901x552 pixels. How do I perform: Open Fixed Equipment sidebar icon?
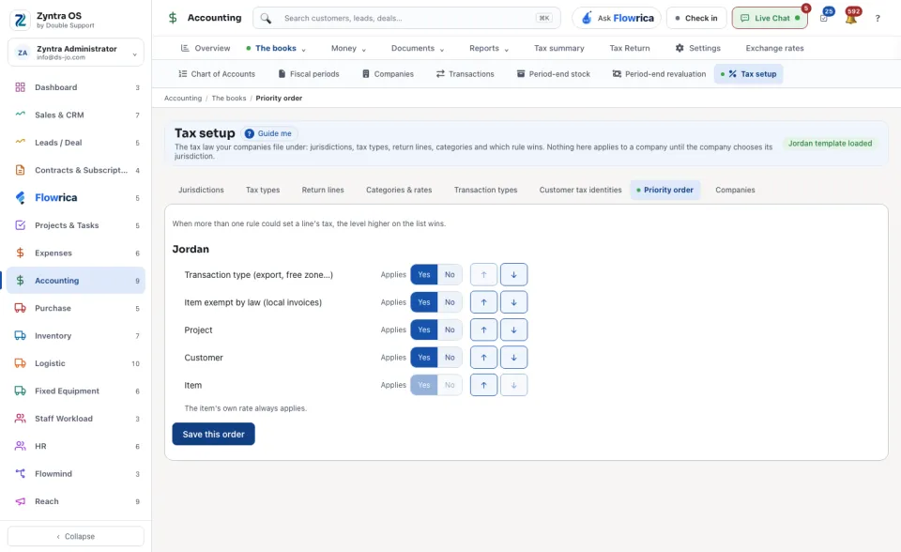20,391
